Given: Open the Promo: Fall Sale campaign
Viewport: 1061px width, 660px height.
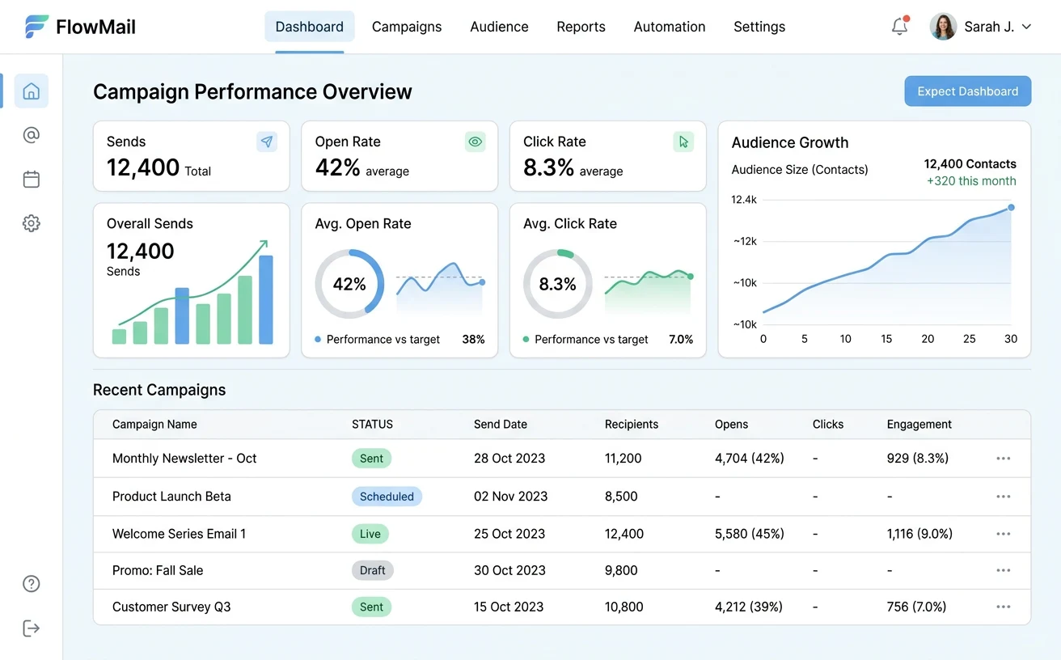Looking at the screenshot, I should 158,570.
